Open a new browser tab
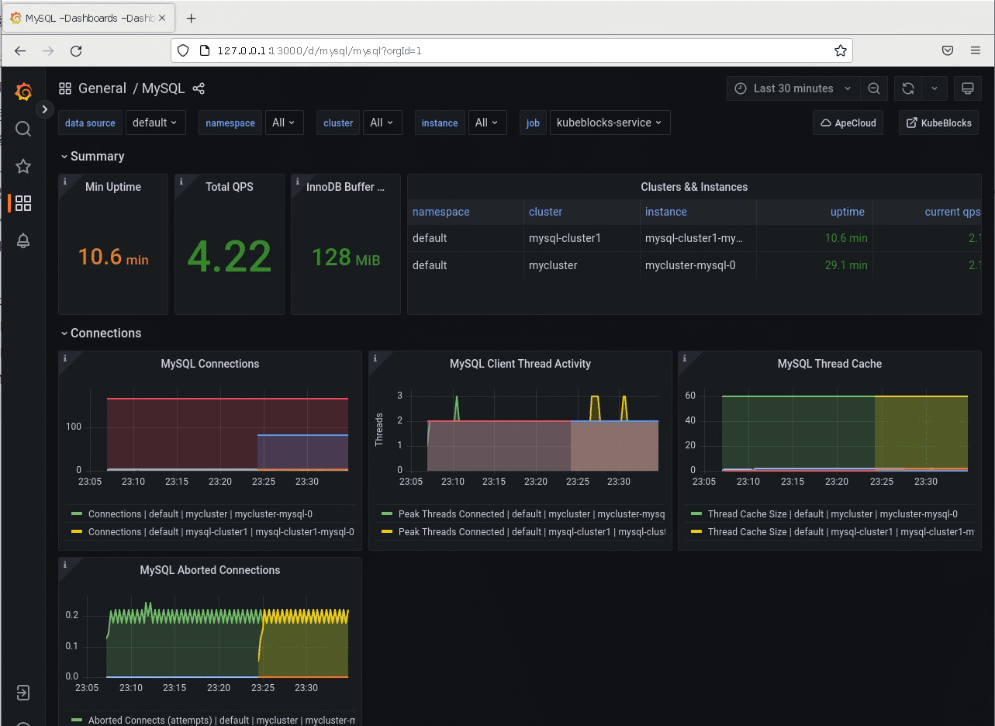 (x=192, y=18)
